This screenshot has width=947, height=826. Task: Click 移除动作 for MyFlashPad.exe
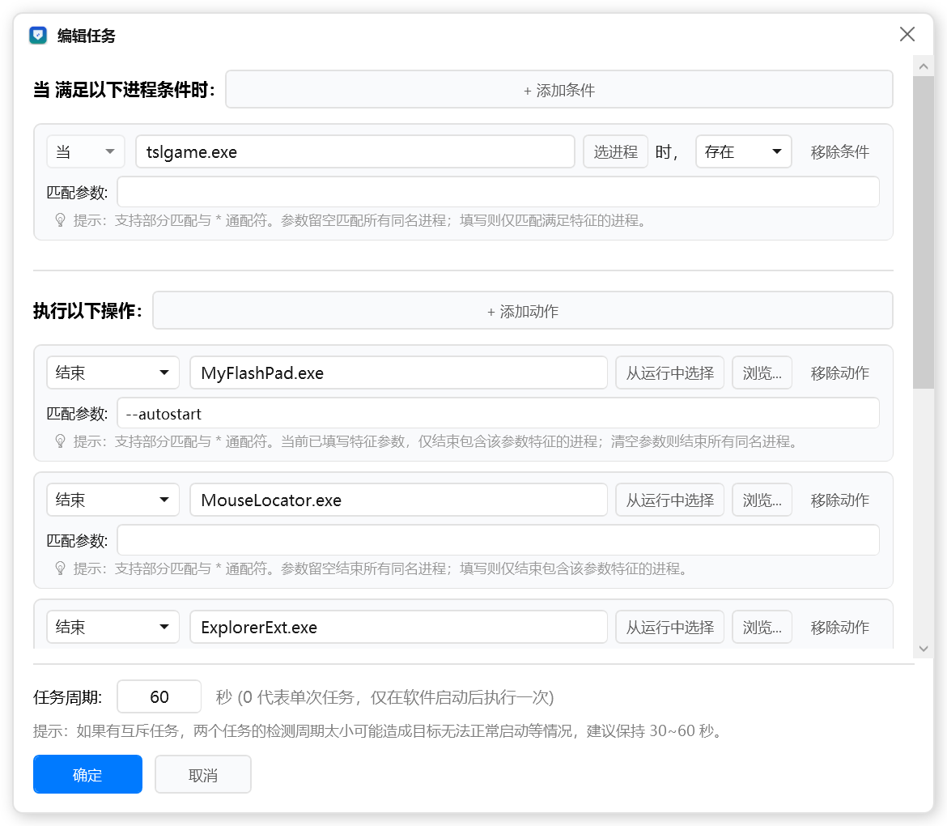coord(839,373)
